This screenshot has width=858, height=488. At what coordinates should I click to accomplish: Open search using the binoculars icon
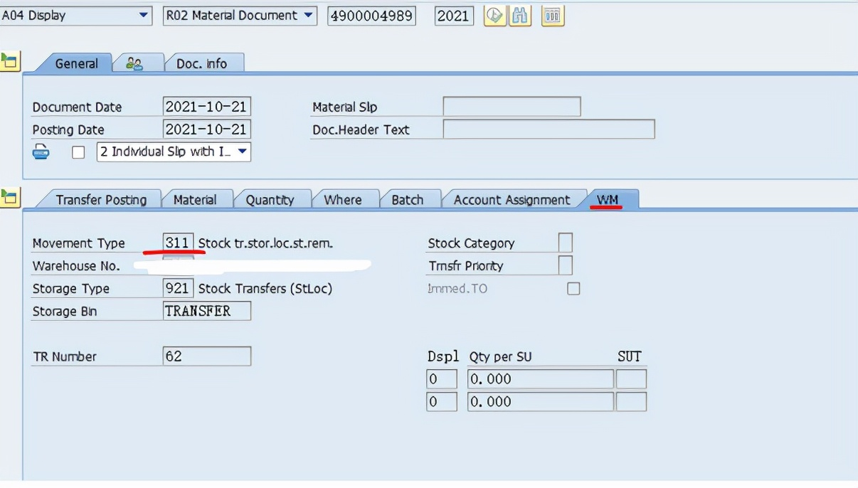(x=520, y=16)
